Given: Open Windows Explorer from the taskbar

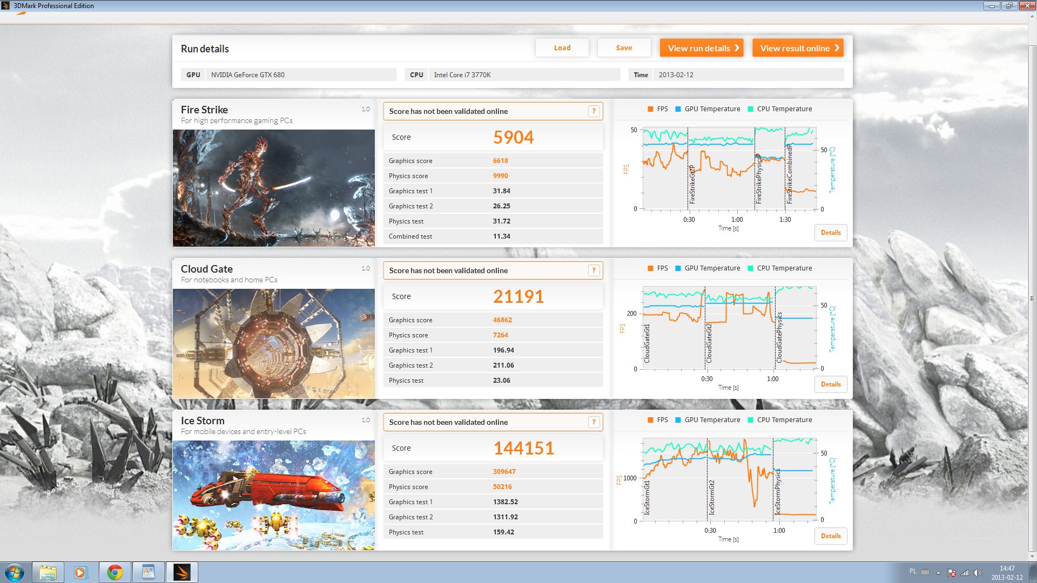Looking at the screenshot, I should pyautogui.click(x=48, y=572).
